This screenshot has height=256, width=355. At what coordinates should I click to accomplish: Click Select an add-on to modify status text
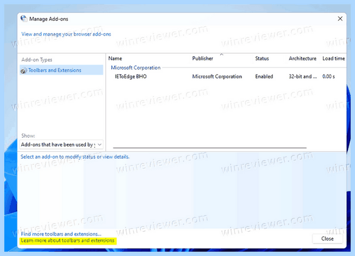point(75,157)
